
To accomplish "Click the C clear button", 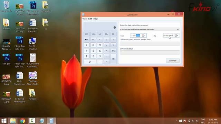I will pos(100,40).
